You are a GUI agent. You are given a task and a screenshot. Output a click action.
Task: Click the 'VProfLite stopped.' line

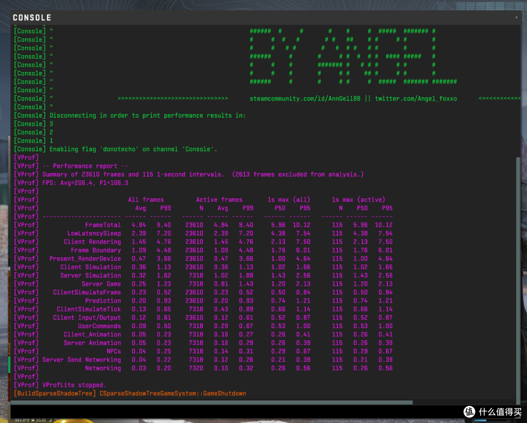pos(74,385)
